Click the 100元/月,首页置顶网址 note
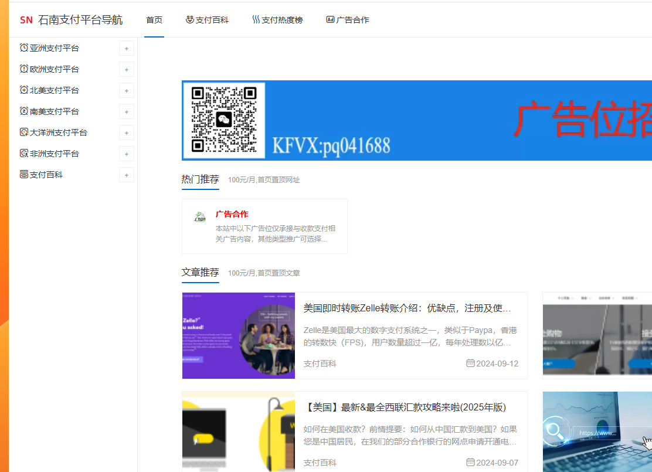652x472 pixels. pyautogui.click(x=264, y=180)
